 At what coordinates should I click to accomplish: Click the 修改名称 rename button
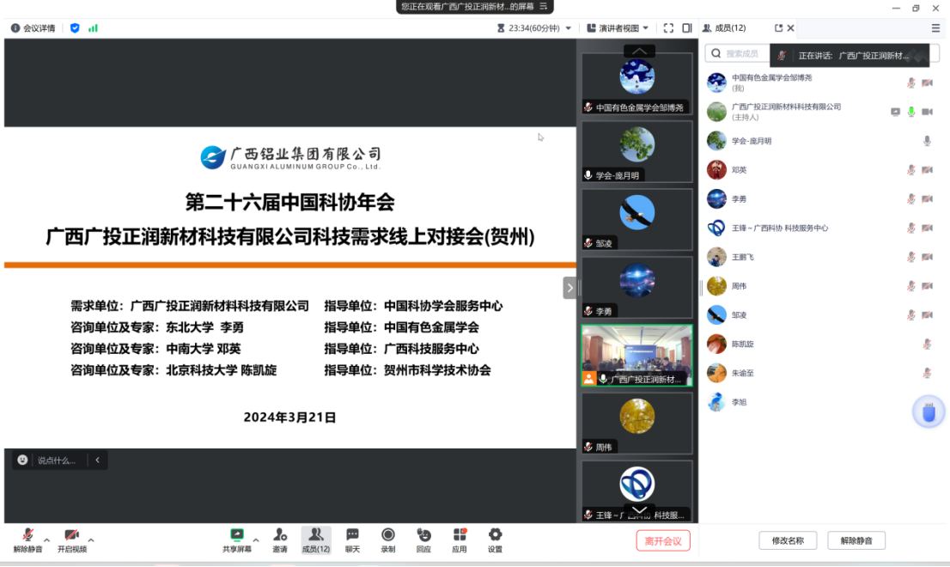788,540
